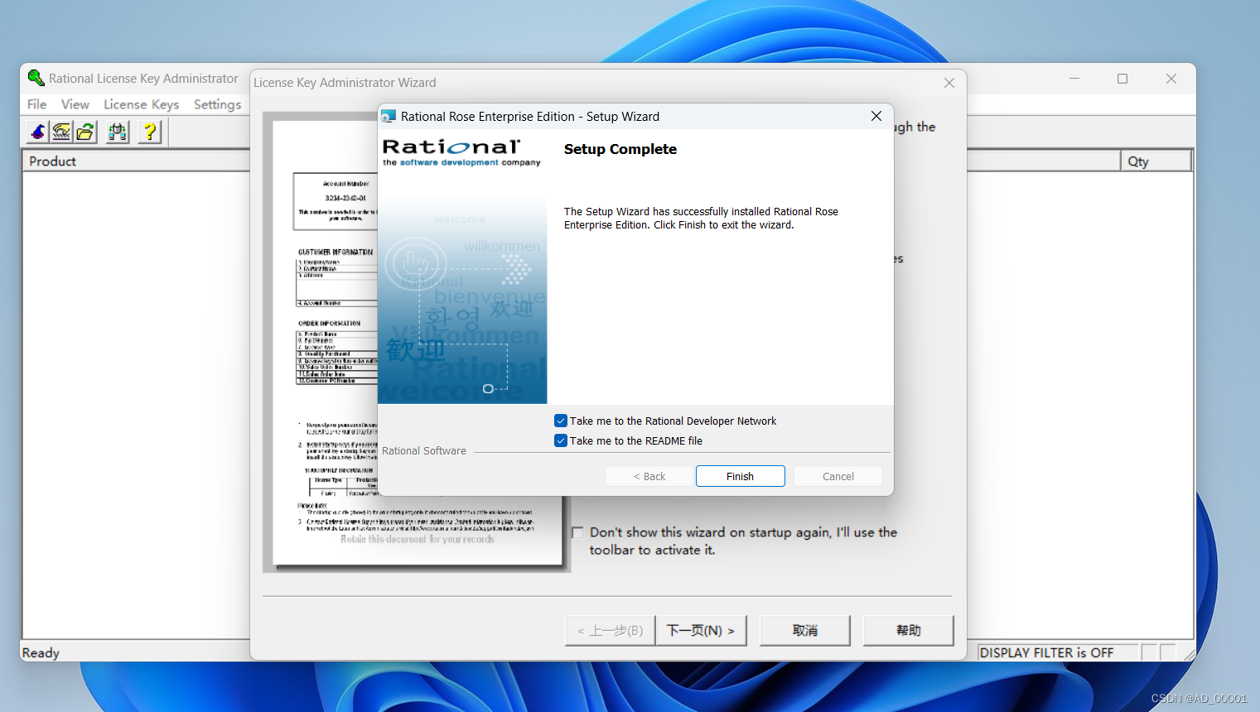This screenshot has height=712, width=1260.
Task: Click 下一页(N) in the License Key Wizard
Action: [701, 630]
